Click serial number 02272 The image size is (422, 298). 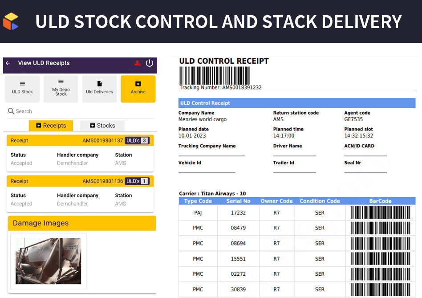pos(238,274)
